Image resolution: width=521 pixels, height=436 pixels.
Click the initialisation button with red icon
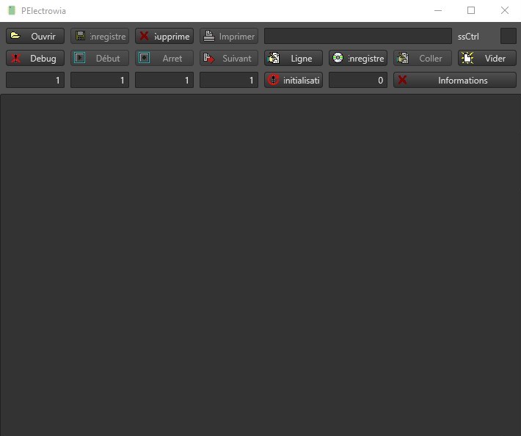(x=294, y=80)
